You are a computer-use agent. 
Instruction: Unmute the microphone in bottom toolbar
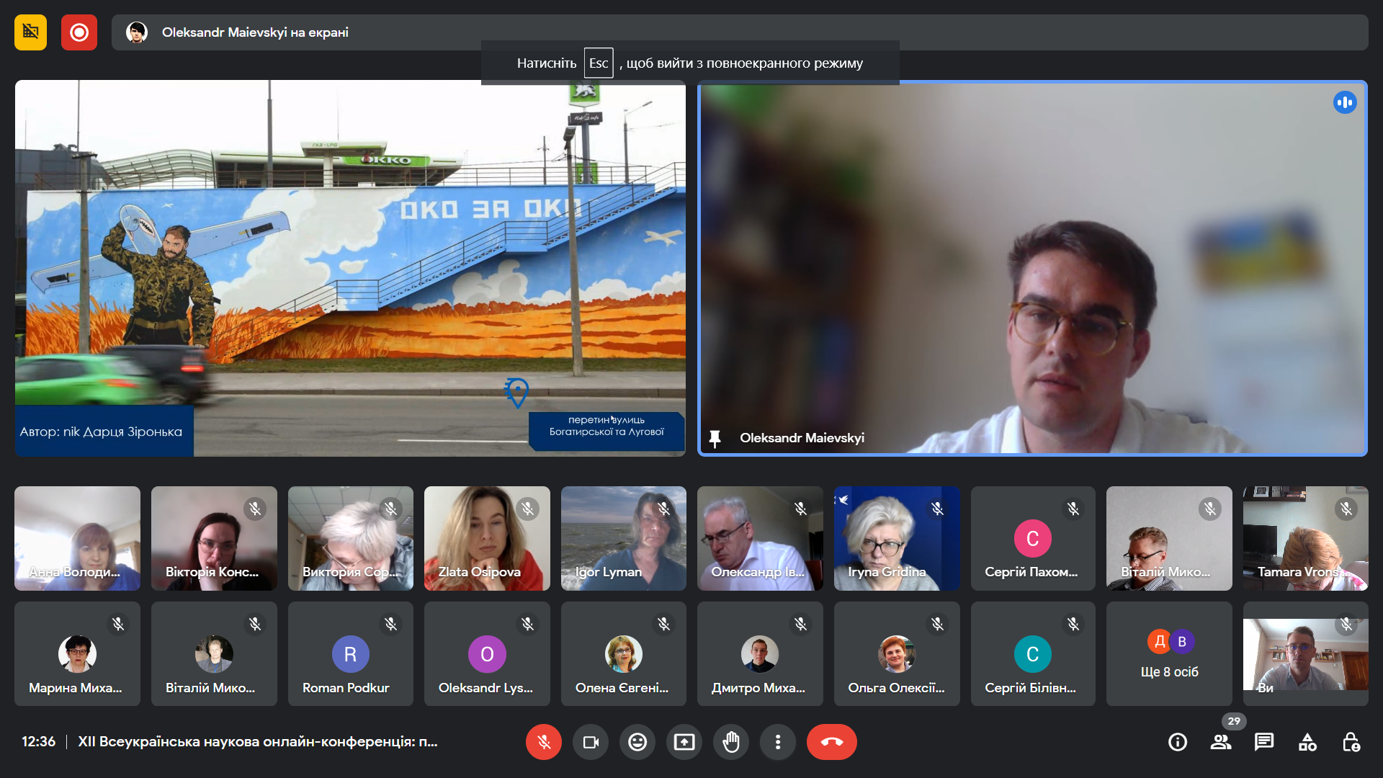(x=544, y=742)
